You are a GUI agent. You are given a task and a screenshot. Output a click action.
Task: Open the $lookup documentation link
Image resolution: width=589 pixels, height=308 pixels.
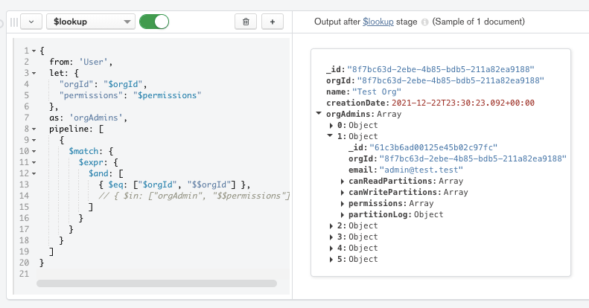378,22
